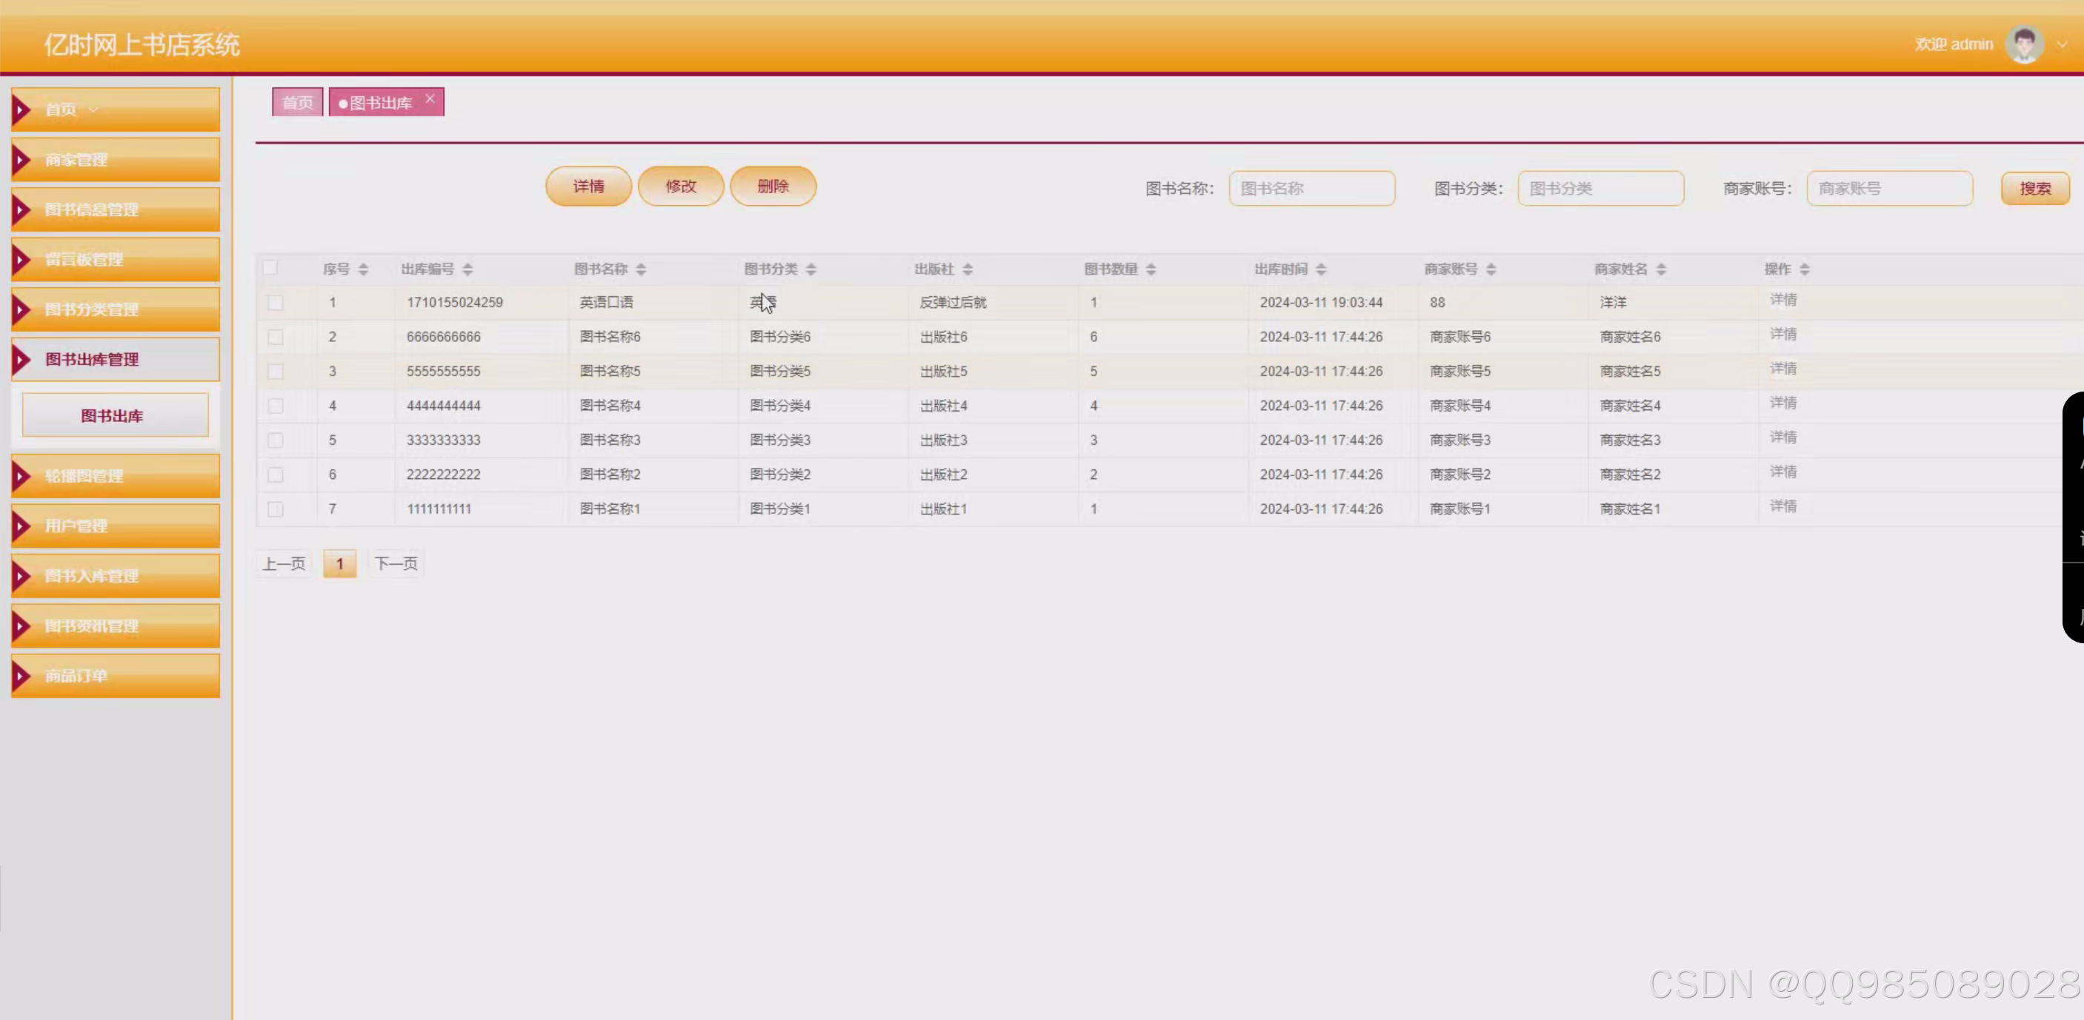Viewport: 2084px width, 1020px height.
Task: Sort by 商家账号 column arrows
Action: coord(1491,269)
